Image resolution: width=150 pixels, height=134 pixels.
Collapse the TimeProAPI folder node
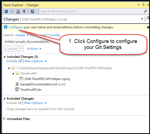13,73
